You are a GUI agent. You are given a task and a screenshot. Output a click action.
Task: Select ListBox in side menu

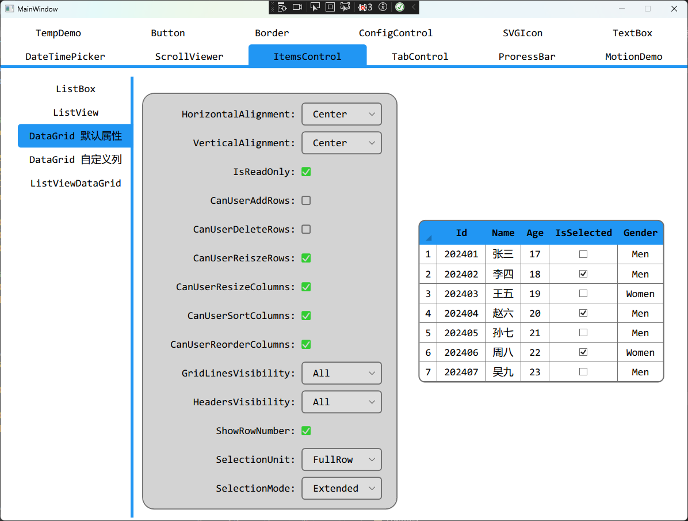(x=75, y=89)
